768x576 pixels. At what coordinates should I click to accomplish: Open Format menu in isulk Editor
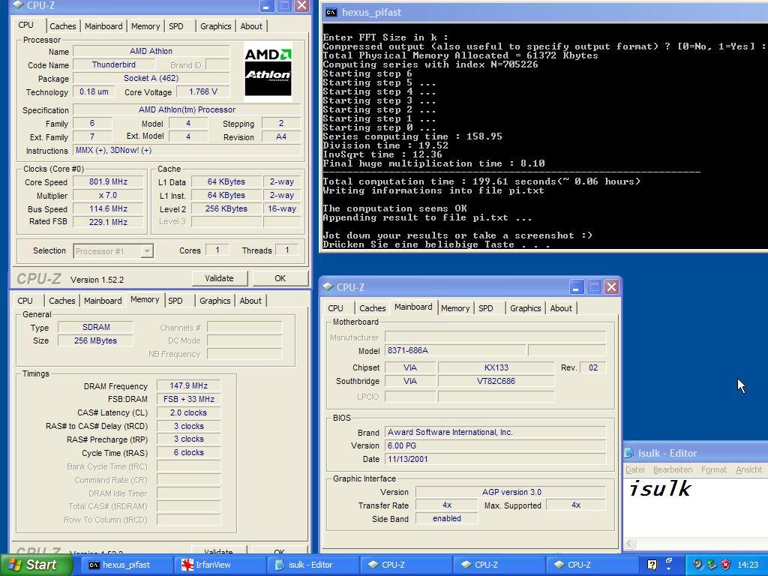tap(714, 469)
